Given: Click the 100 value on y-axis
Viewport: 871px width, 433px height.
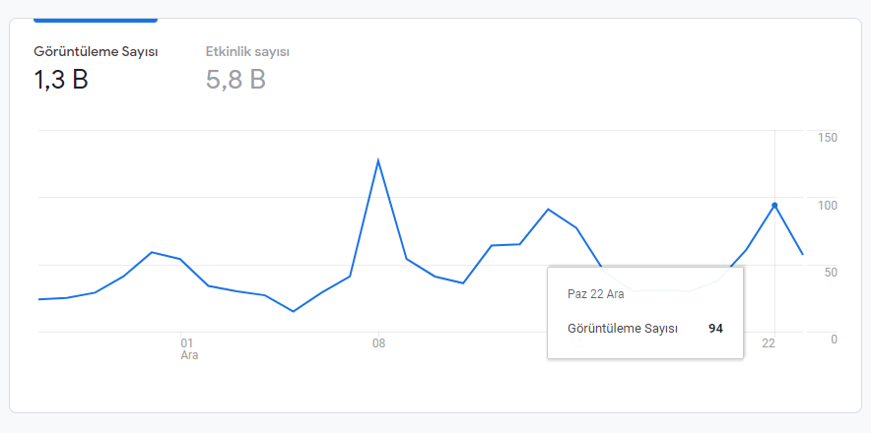Looking at the screenshot, I should tap(829, 206).
